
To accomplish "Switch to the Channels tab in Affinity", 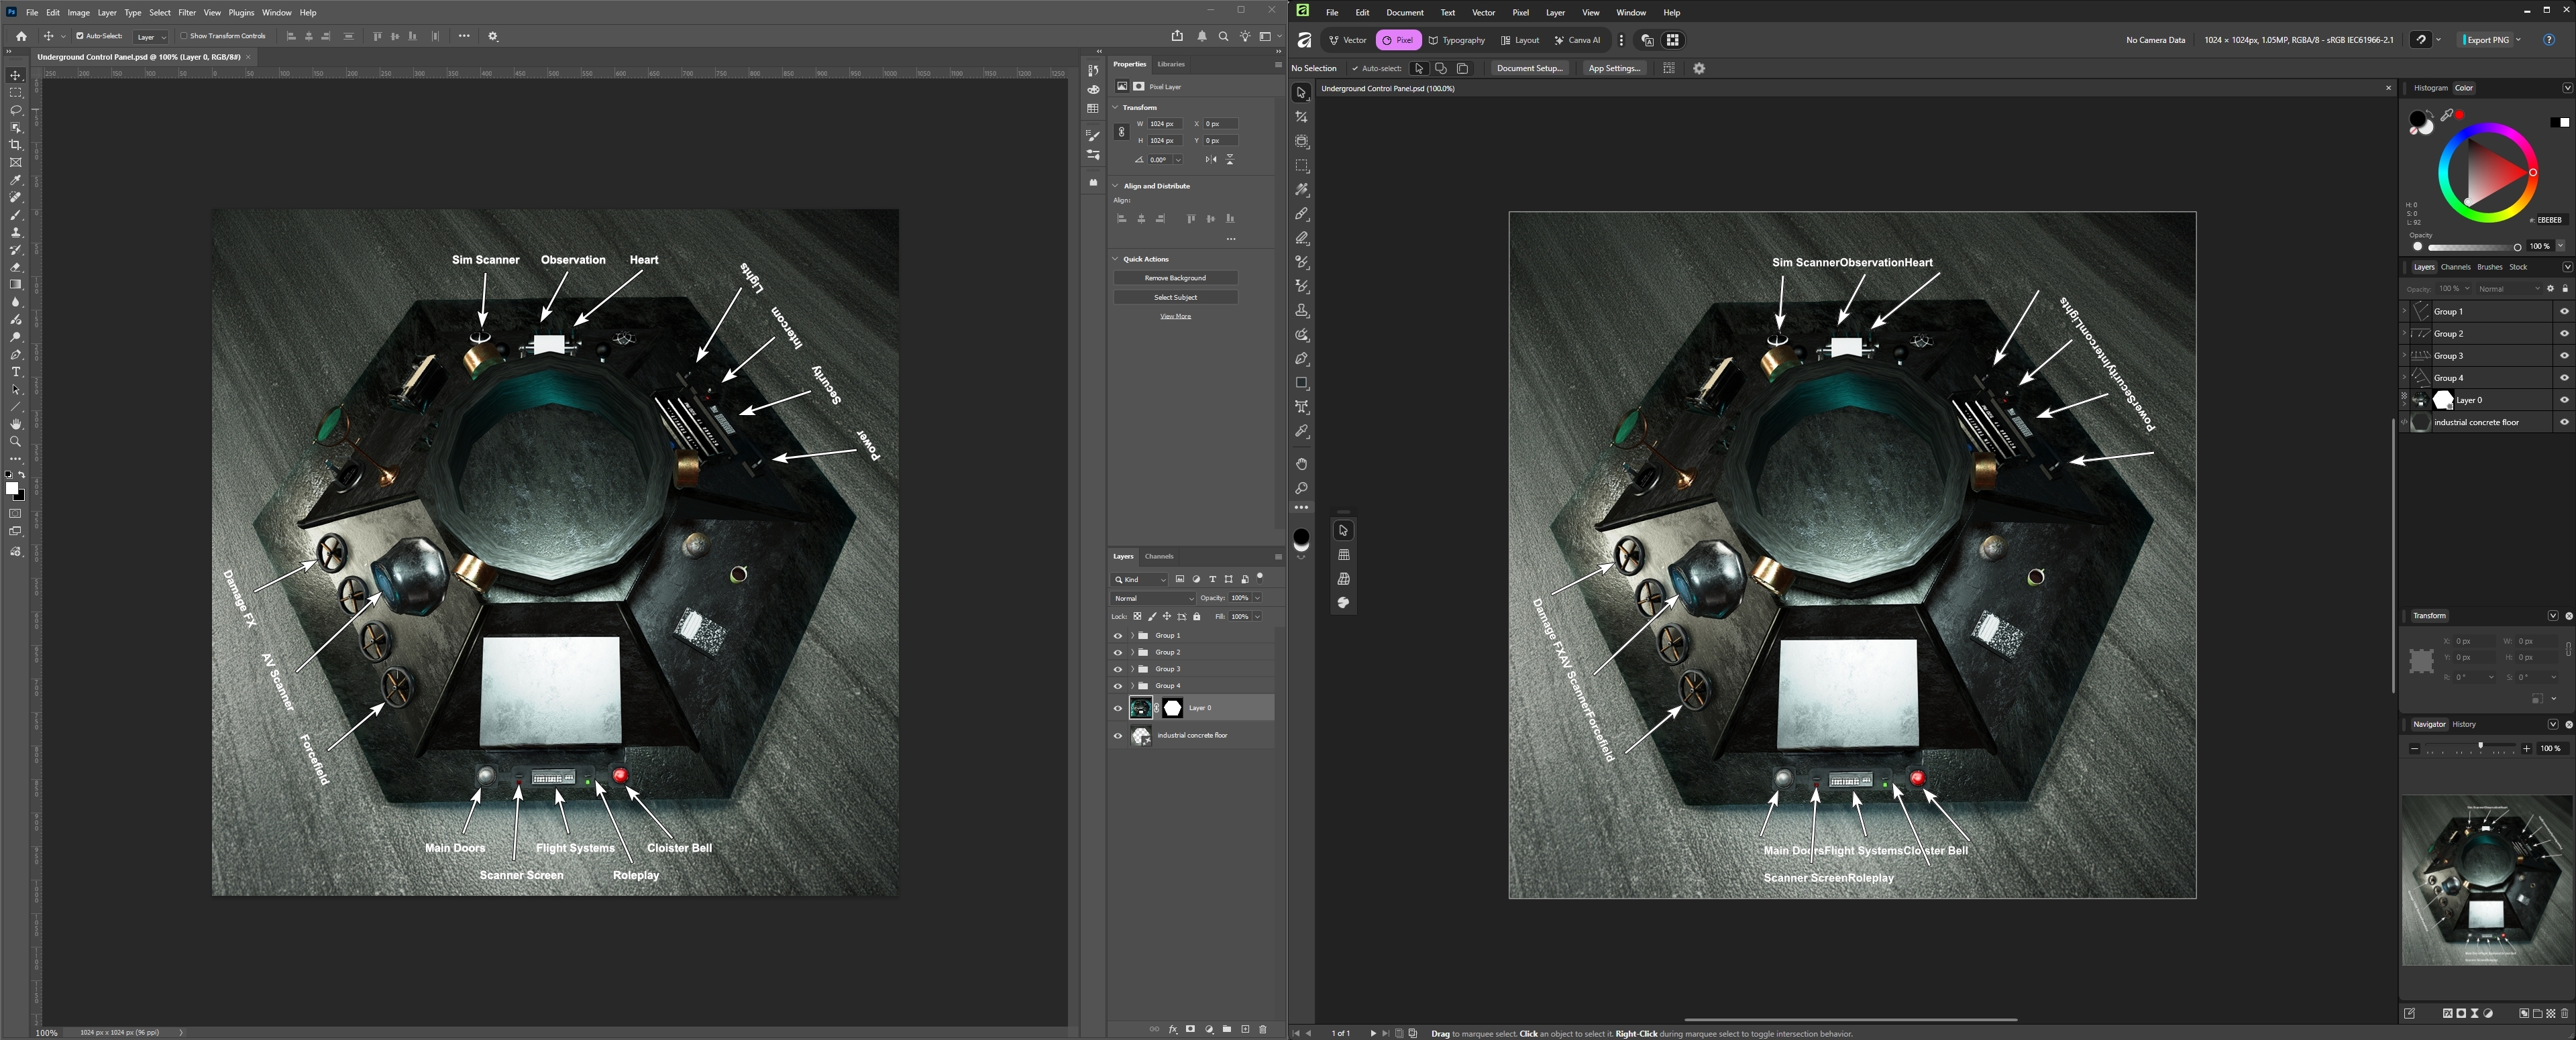I will click(2455, 267).
